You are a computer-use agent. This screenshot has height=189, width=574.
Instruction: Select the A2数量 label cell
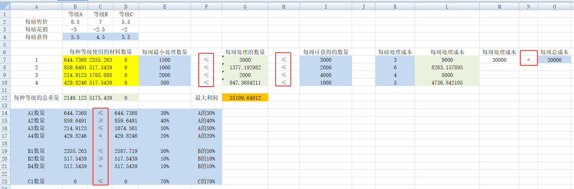(x=36, y=121)
